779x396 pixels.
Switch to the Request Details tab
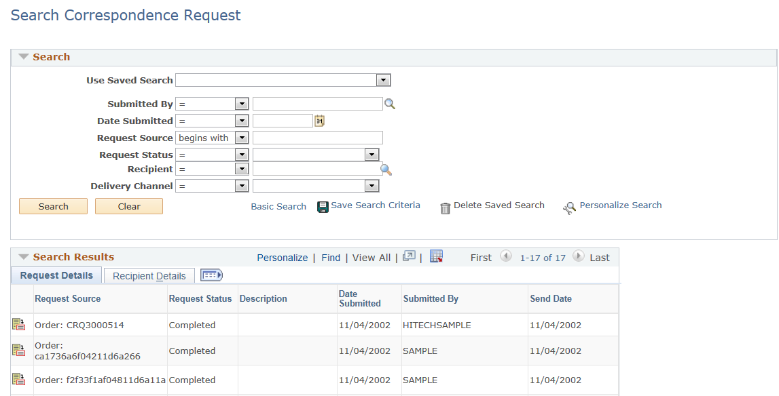pyautogui.click(x=56, y=275)
